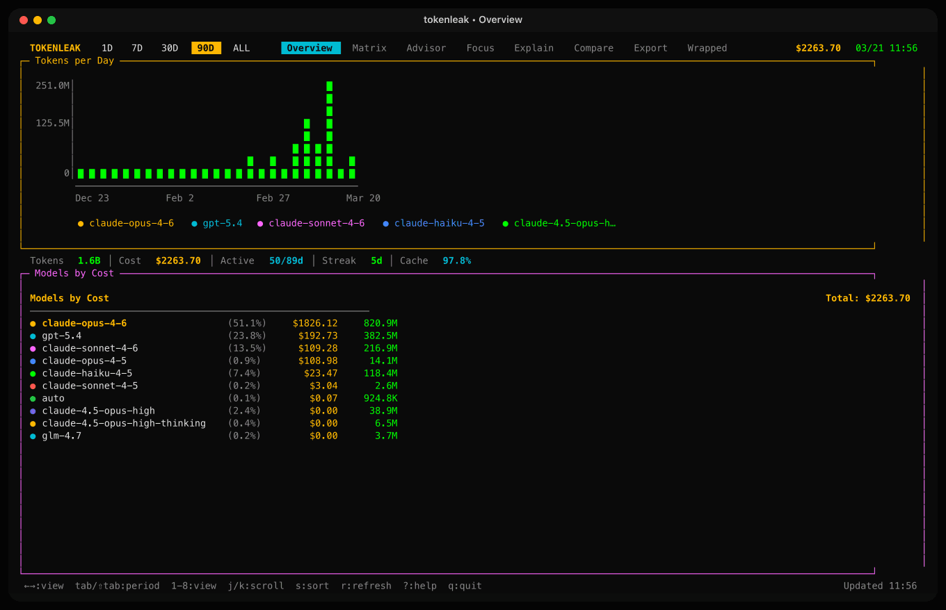The image size is (946, 610).
Task: Click the $1826.12 cost value
Action: (x=315, y=323)
